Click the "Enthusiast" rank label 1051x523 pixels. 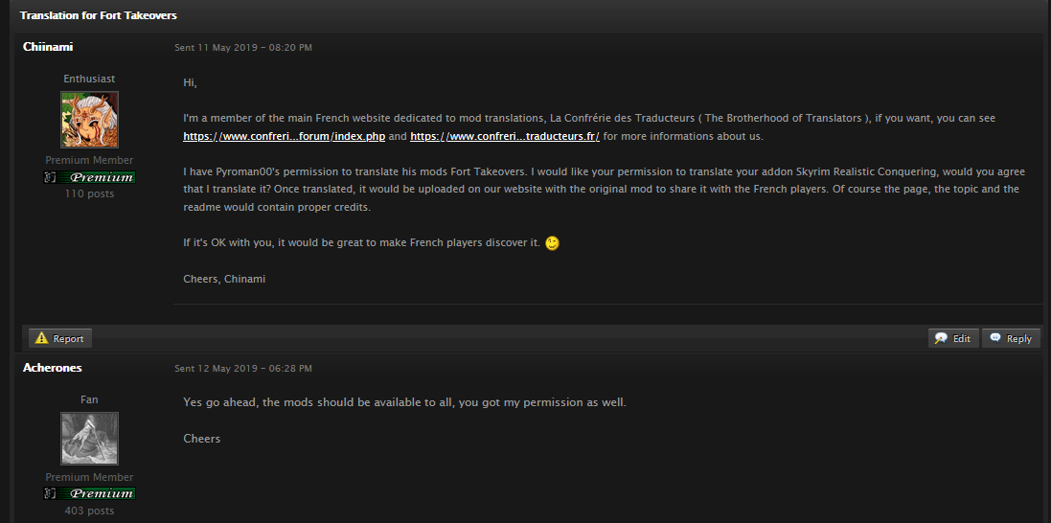[x=89, y=79]
